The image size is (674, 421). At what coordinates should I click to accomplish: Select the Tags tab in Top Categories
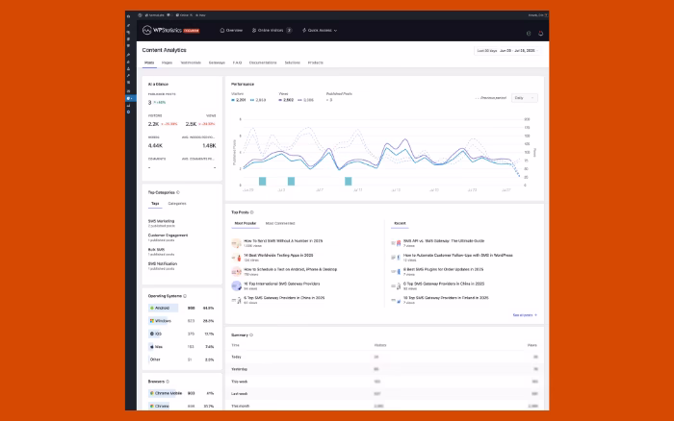pos(155,204)
